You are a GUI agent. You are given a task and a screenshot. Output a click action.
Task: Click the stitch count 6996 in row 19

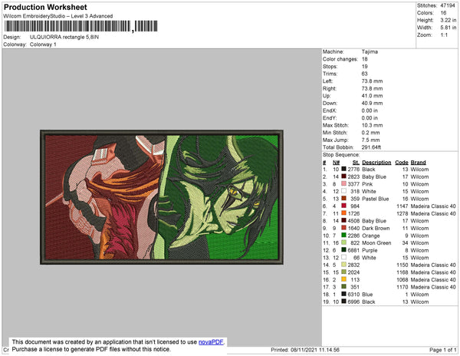pyautogui.click(x=353, y=302)
